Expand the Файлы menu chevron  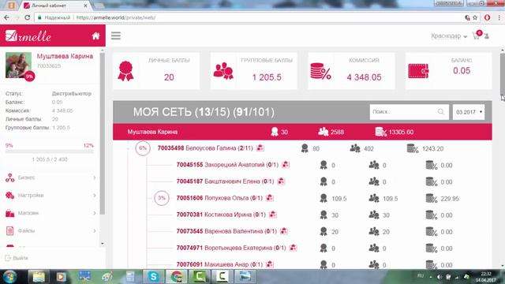pos(95,230)
